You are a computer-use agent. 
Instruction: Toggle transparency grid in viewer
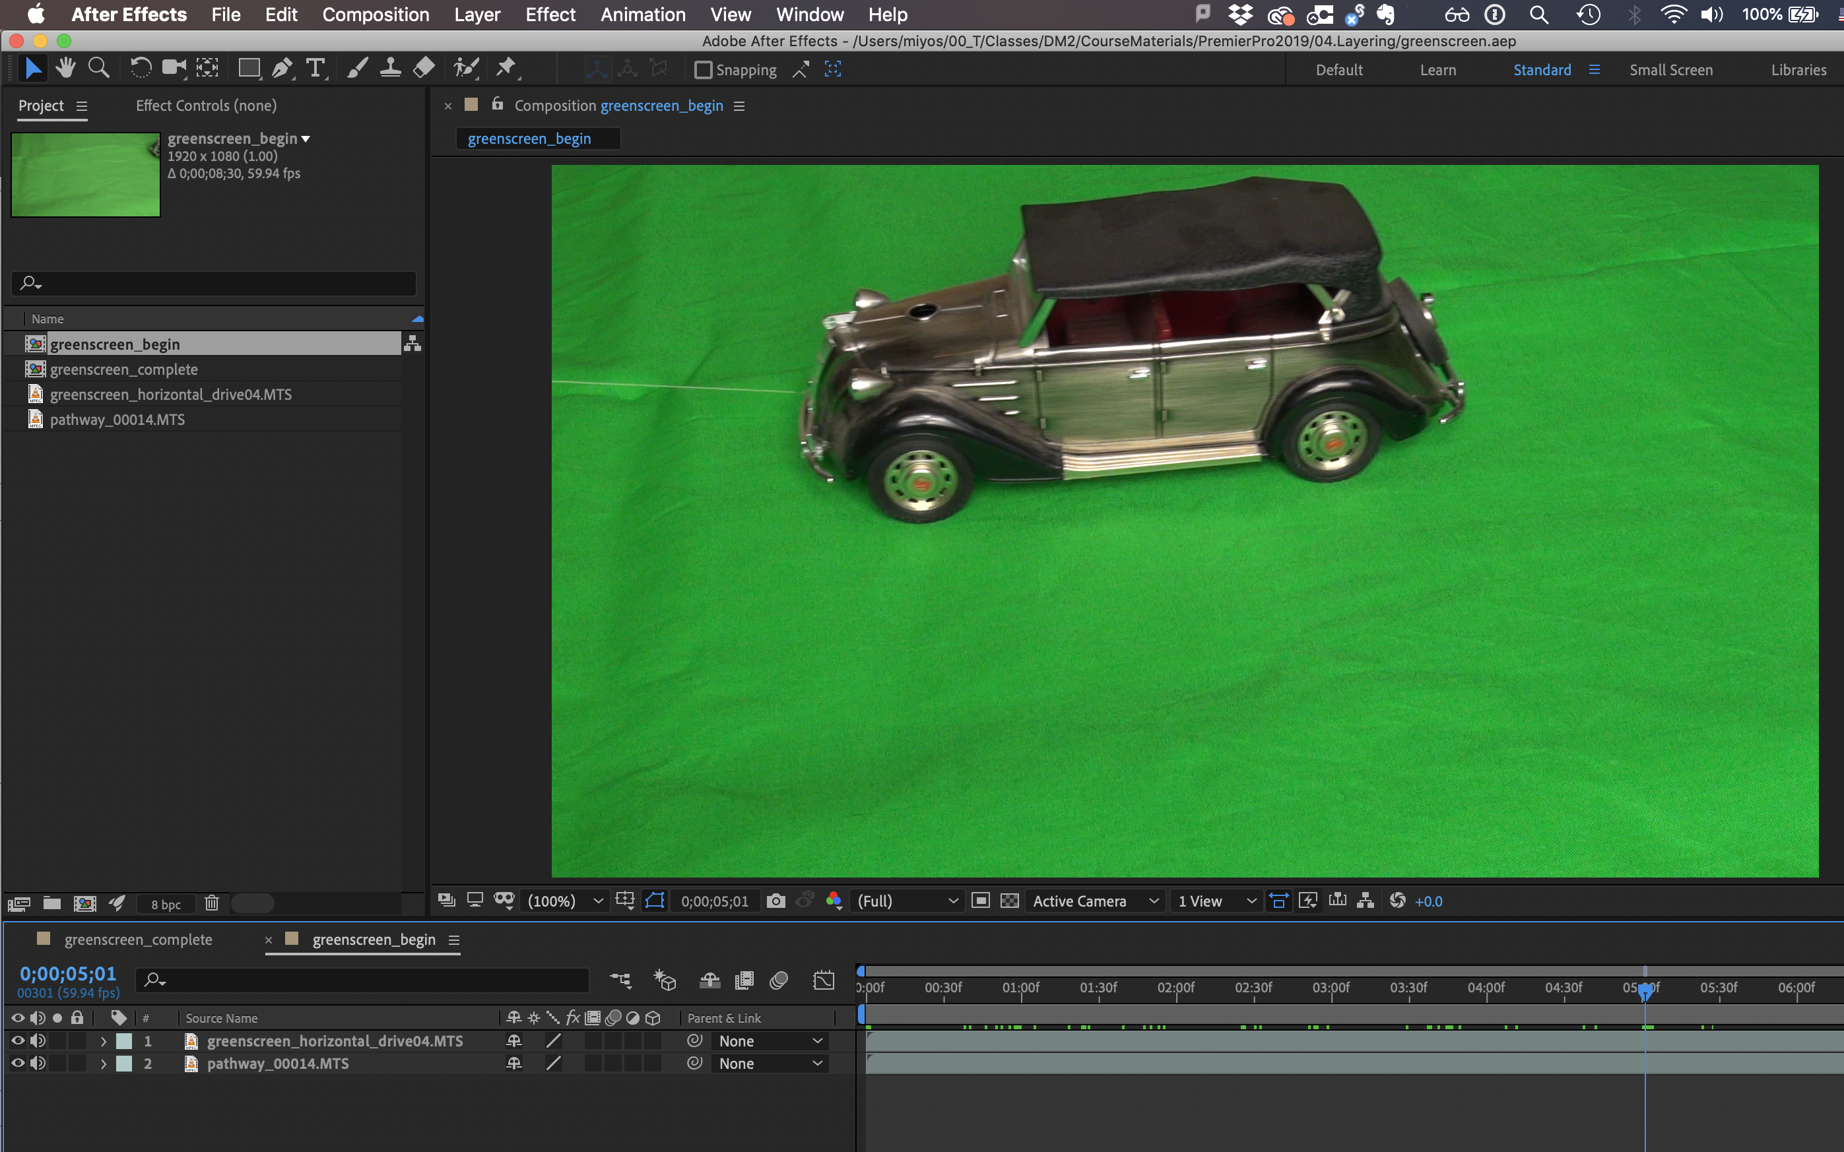pos(1010,901)
